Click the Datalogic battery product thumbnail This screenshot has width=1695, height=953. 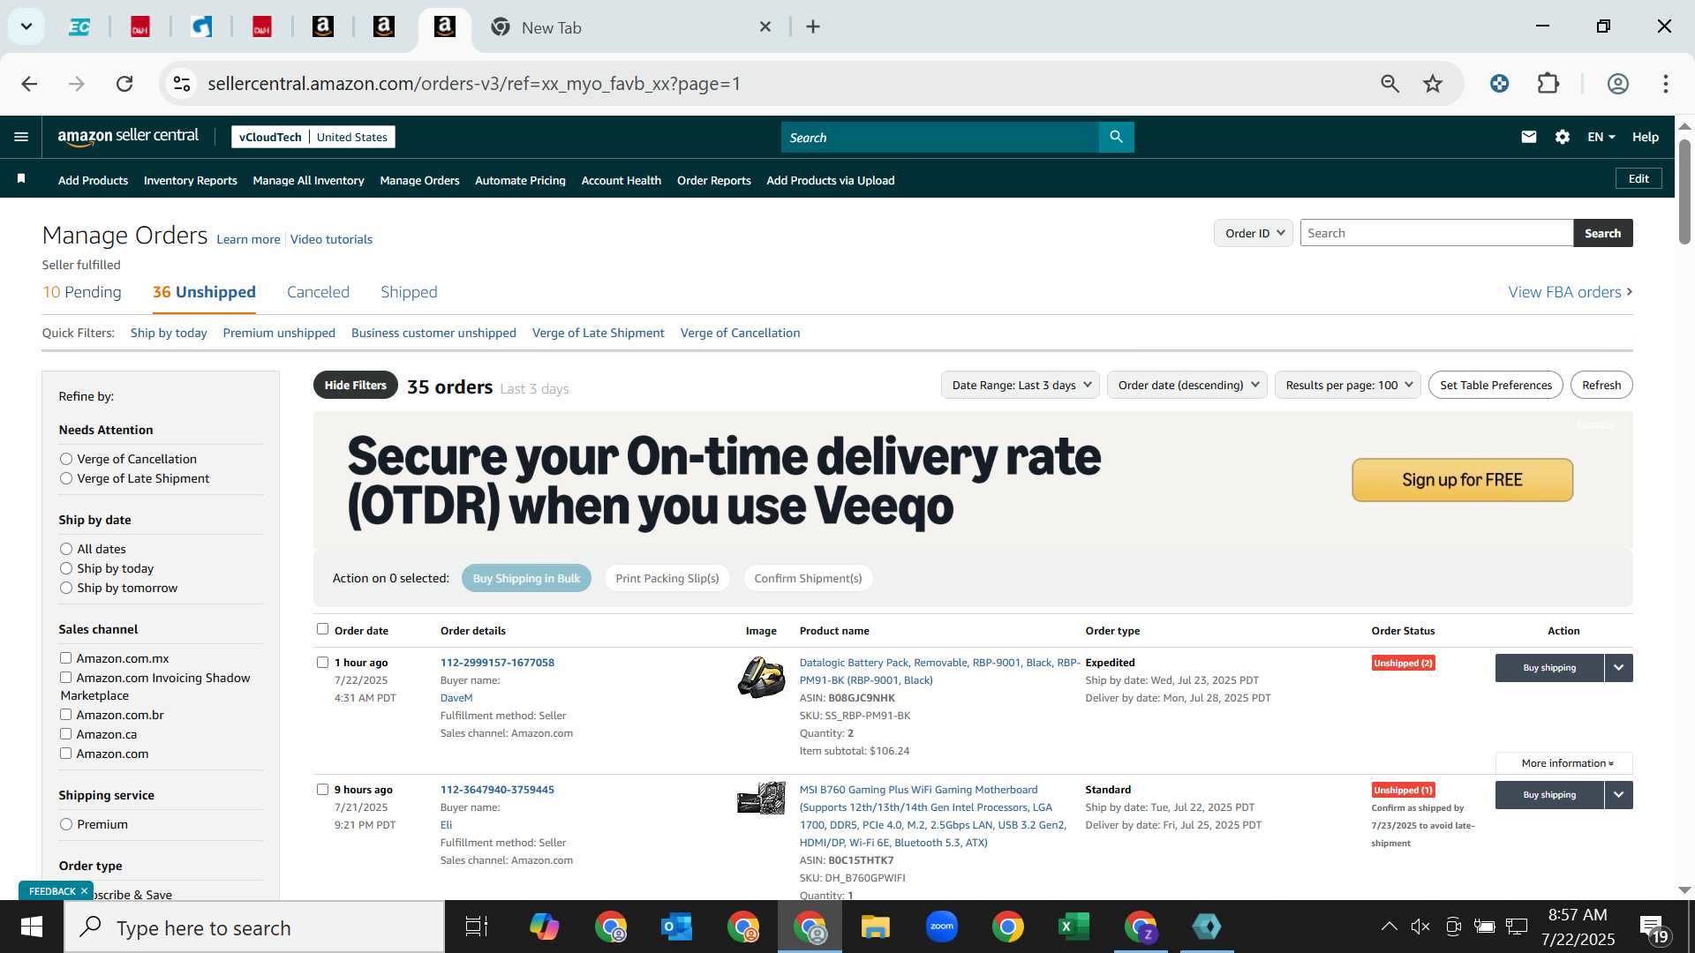pyautogui.click(x=761, y=678)
